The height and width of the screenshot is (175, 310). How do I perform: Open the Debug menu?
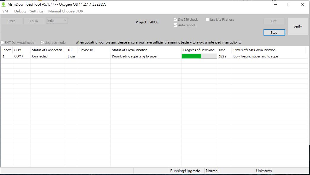tap(20, 11)
